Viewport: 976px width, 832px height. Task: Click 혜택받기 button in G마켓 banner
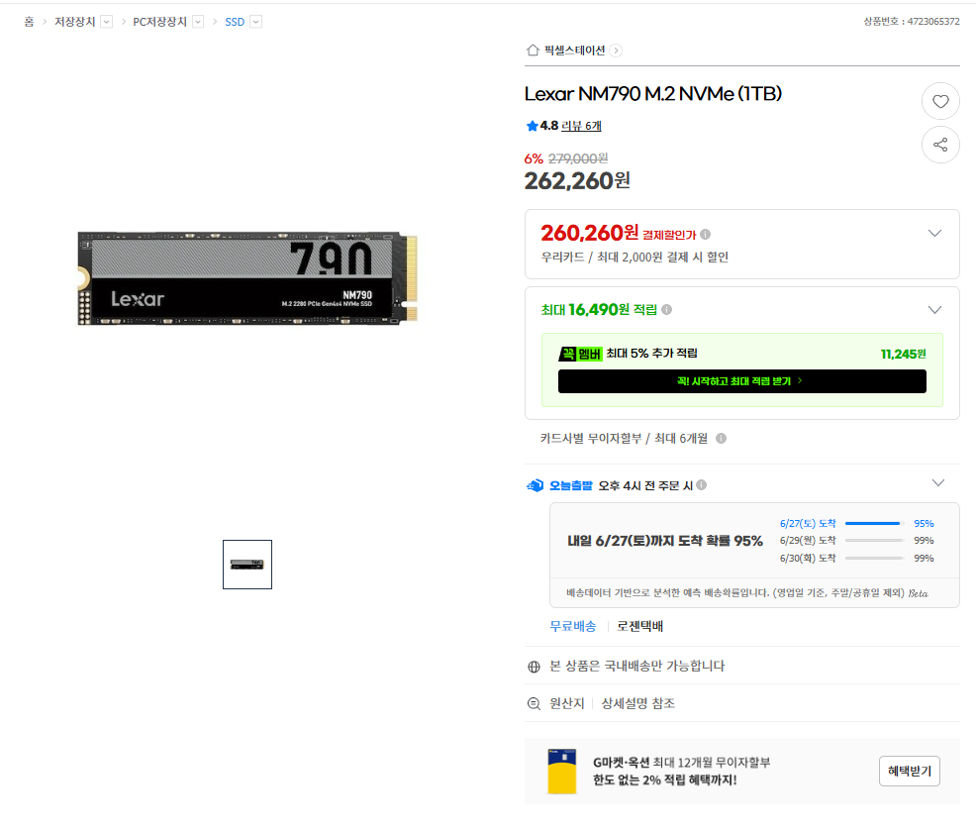pos(910,771)
